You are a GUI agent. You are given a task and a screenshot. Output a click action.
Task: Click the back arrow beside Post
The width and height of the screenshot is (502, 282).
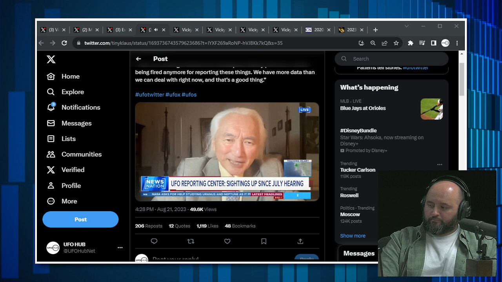(x=138, y=59)
